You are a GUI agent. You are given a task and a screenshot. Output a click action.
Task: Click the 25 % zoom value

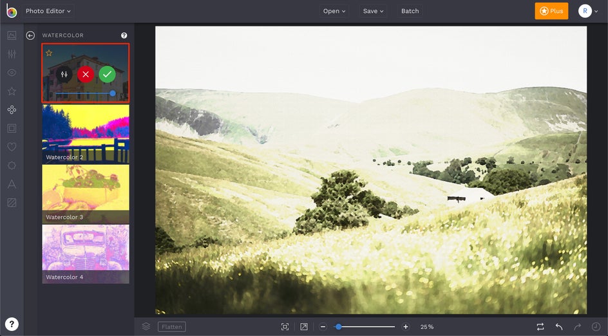point(427,327)
